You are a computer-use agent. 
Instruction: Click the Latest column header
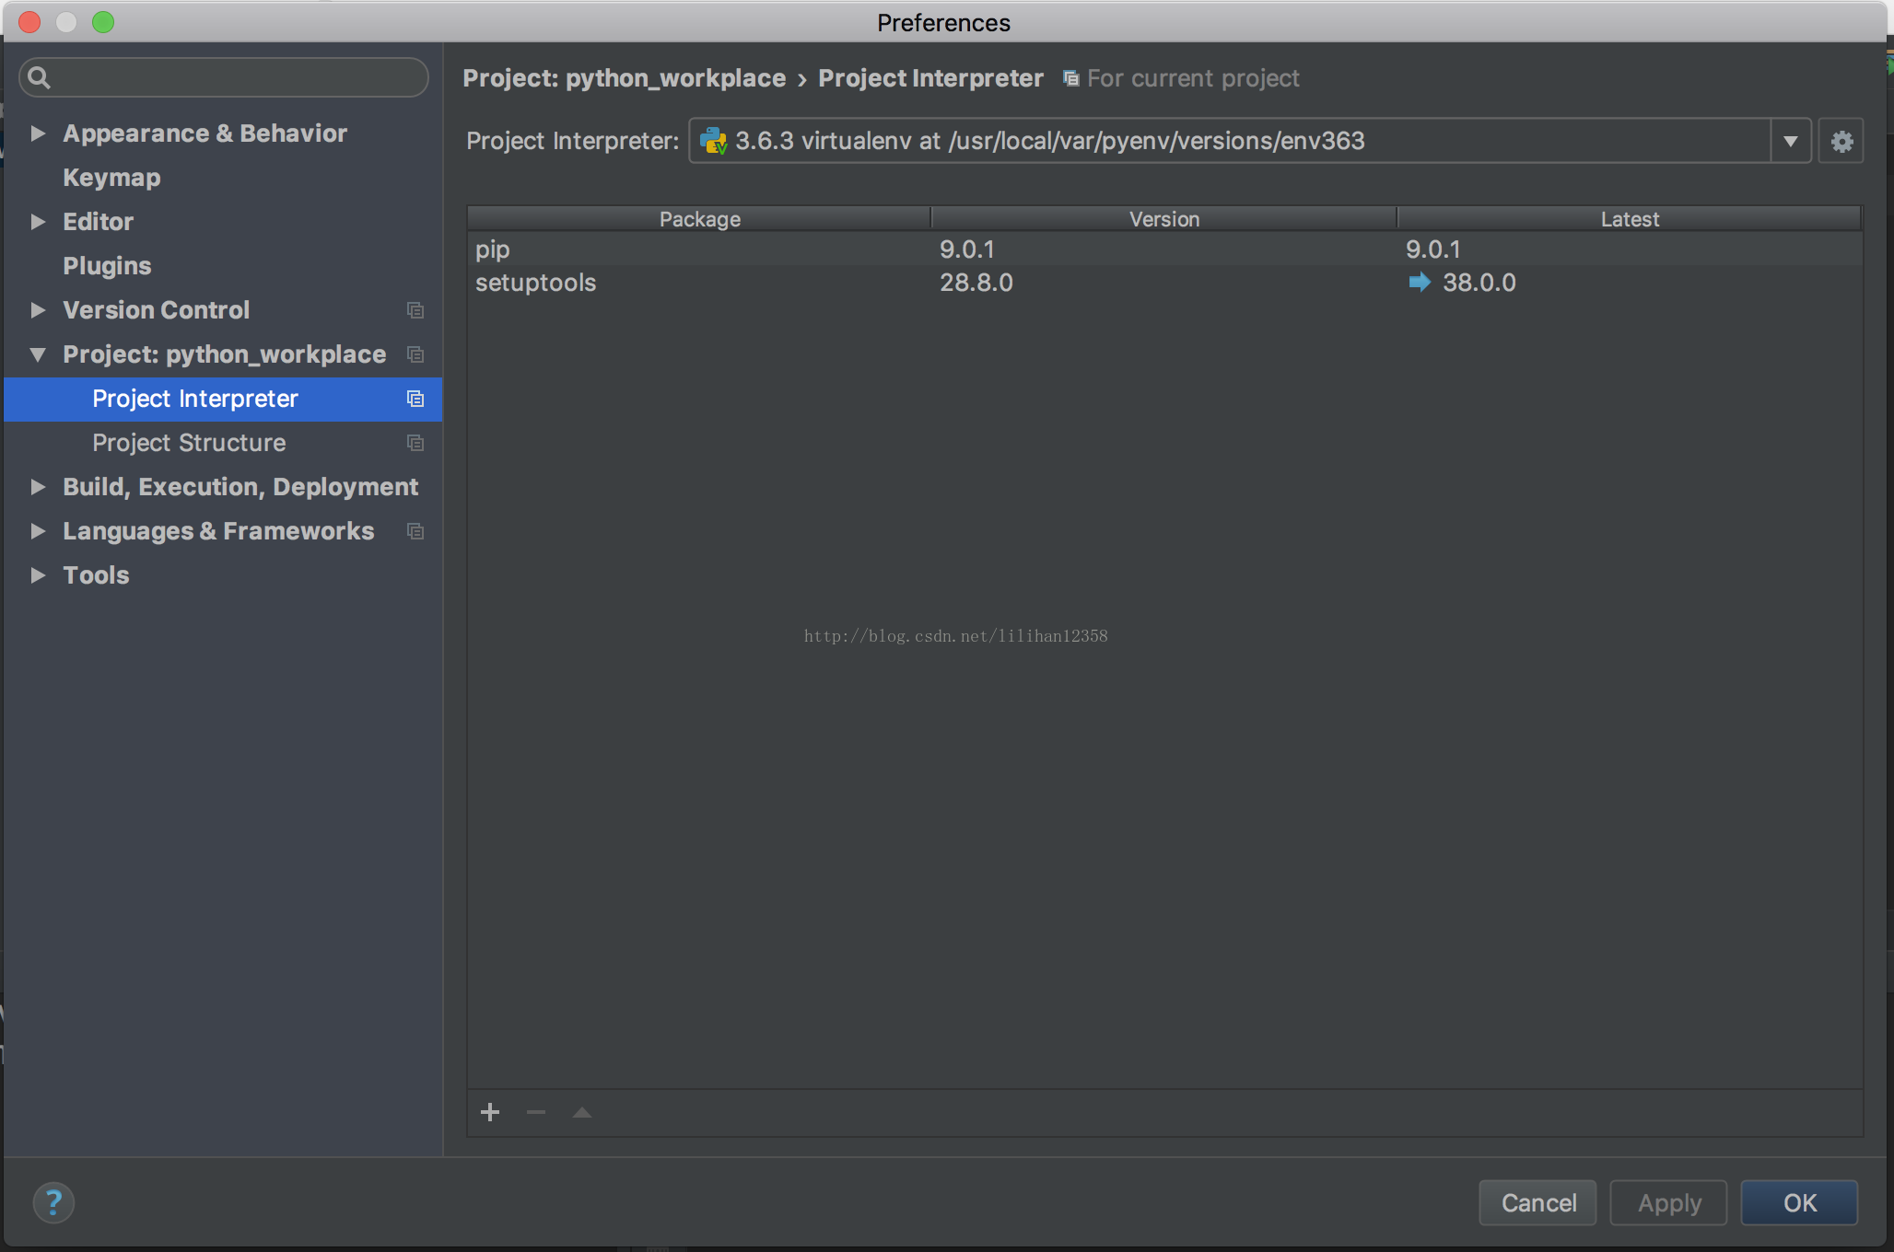pyautogui.click(x=1630, y=218)
